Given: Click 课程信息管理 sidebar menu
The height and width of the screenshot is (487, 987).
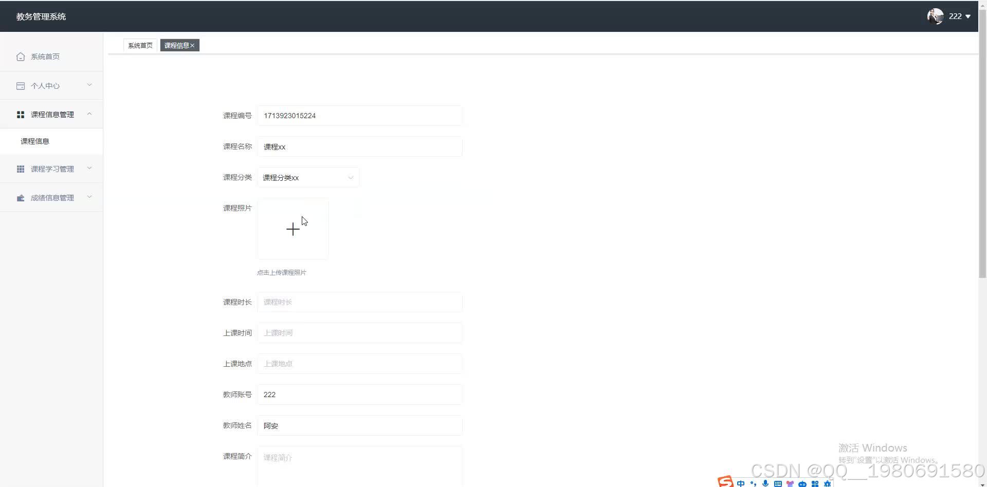Looking at the screenshot, I should [51, 115].
